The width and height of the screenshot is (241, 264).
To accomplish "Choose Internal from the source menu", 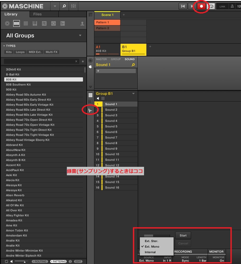I will pos(150,252).
